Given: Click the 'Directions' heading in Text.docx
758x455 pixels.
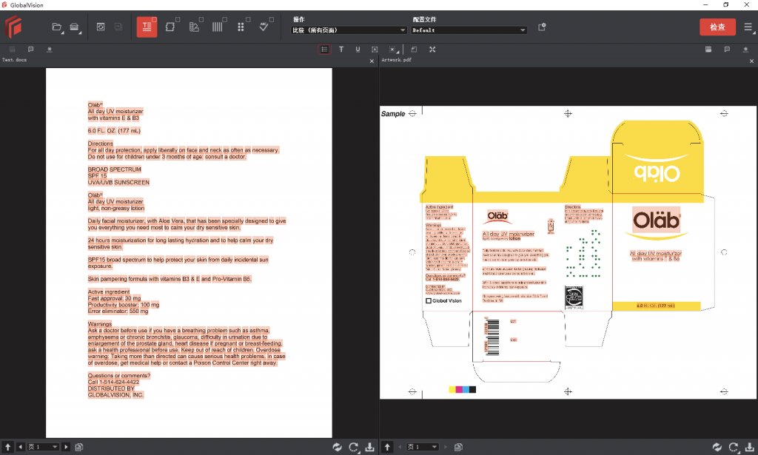Looking at the screenshot, I should (100, 144).
